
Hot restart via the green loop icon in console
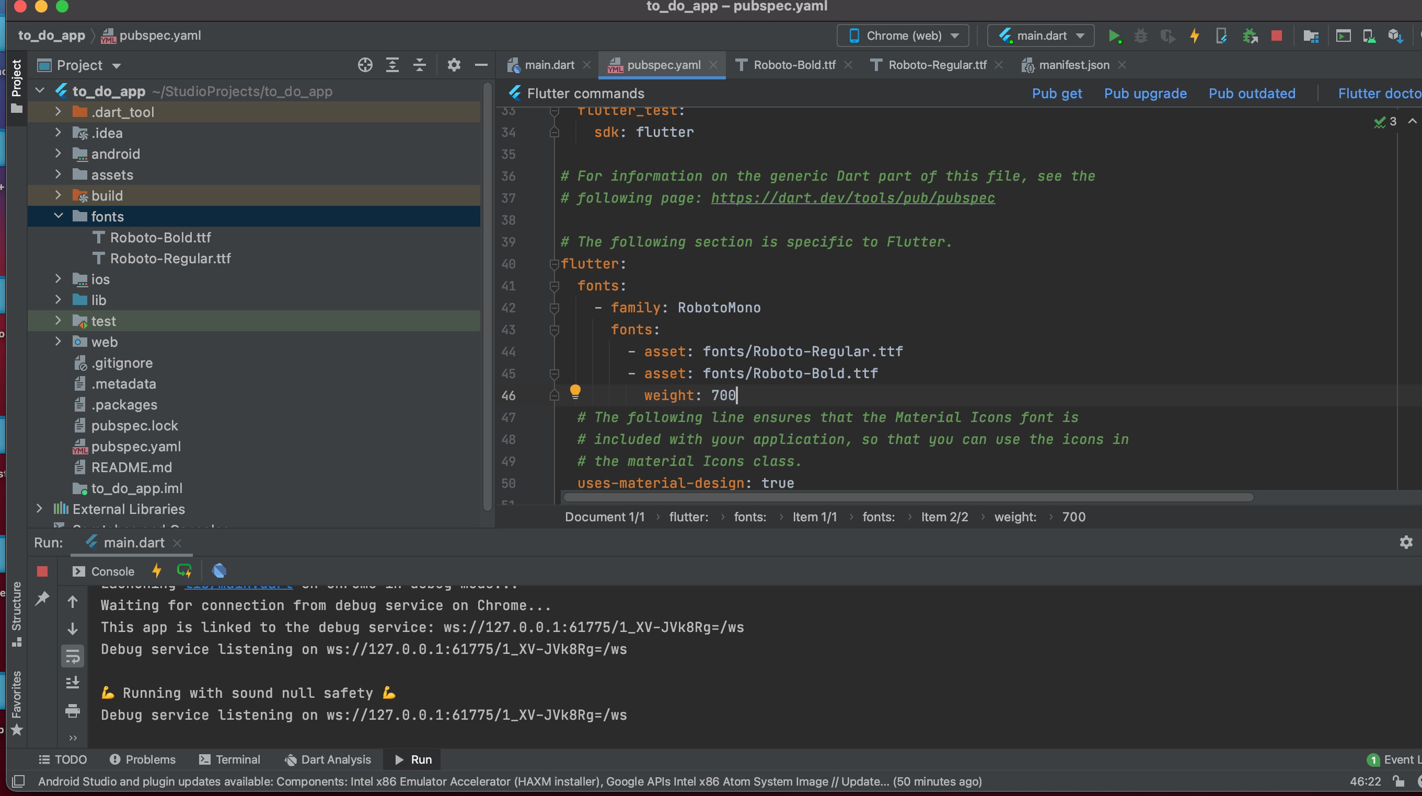point(184,571)
